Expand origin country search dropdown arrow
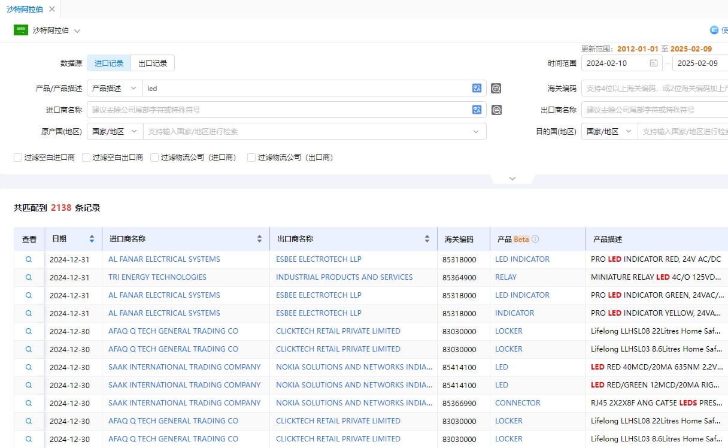The height and width of the screenshot is (448, 728). (x=476, y=132)
